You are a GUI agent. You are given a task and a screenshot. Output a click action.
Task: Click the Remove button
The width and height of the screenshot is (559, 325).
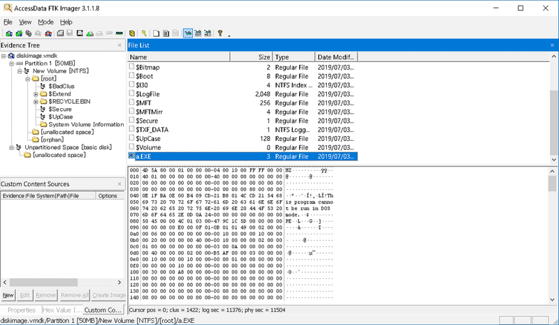click(45, 295)
